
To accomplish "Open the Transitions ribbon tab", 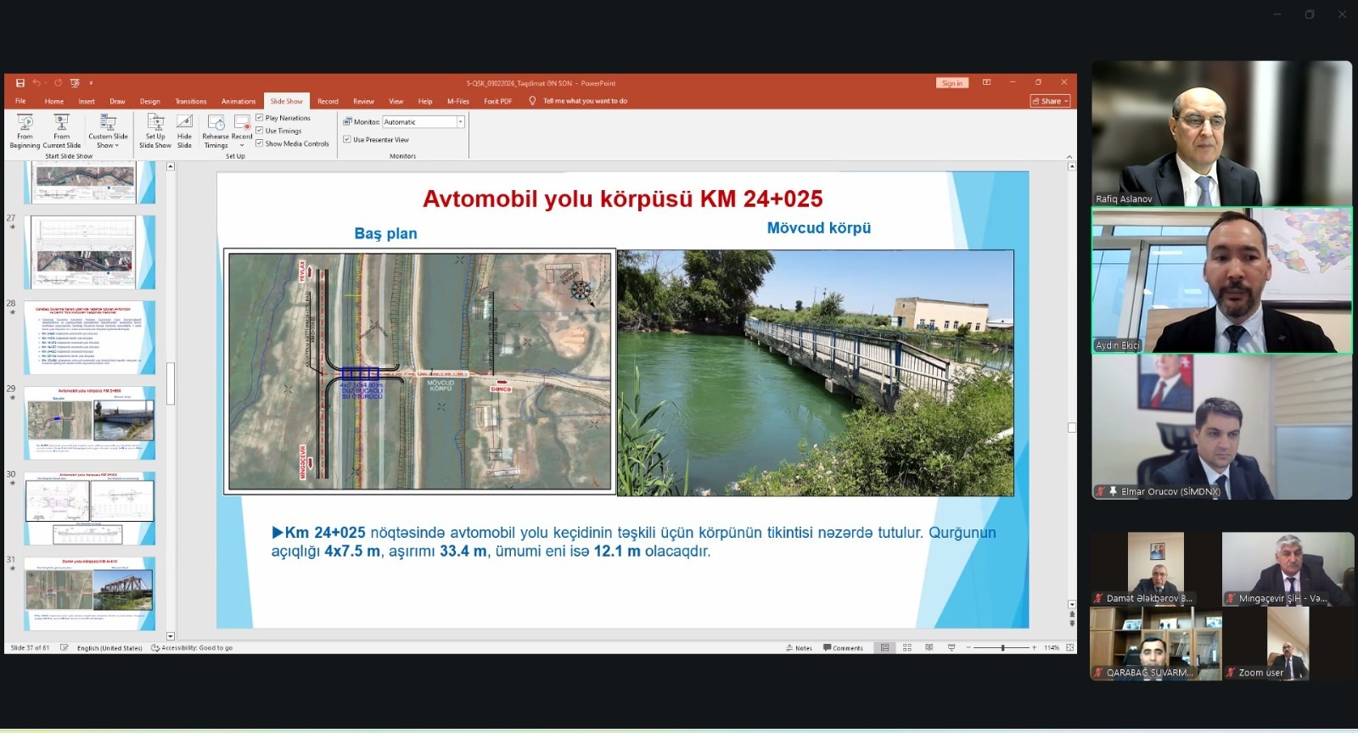I will coord(191,101).
